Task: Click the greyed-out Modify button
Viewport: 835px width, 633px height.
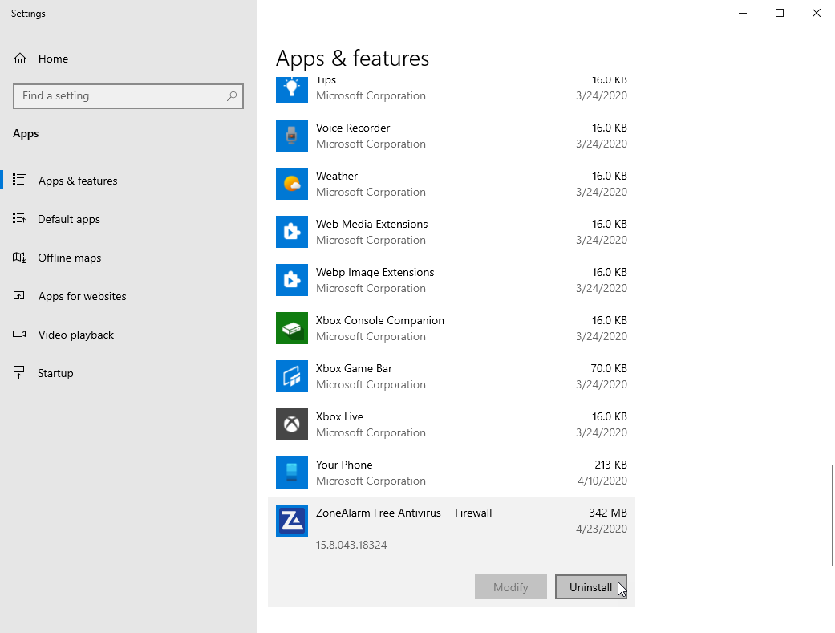Action: click(x=511, y=586)
